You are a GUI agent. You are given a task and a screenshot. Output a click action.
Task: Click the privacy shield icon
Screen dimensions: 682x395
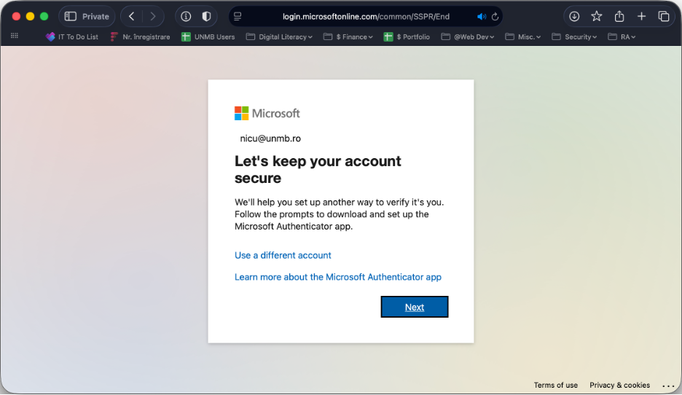pyautogui.click(x=206, y=16)
